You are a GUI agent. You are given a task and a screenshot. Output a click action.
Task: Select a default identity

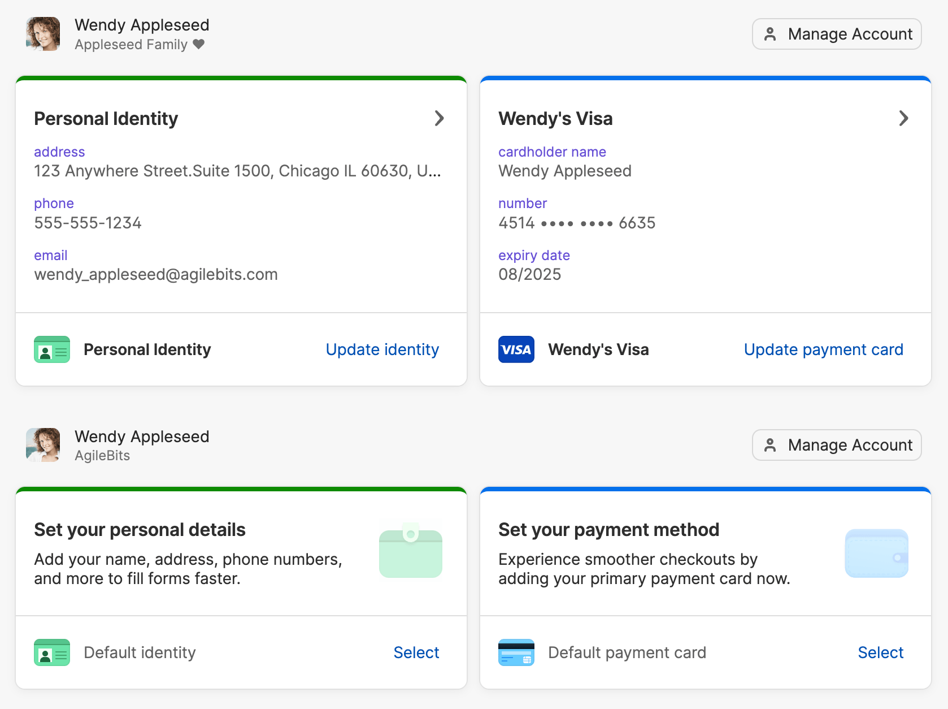(x=416, y=652)
